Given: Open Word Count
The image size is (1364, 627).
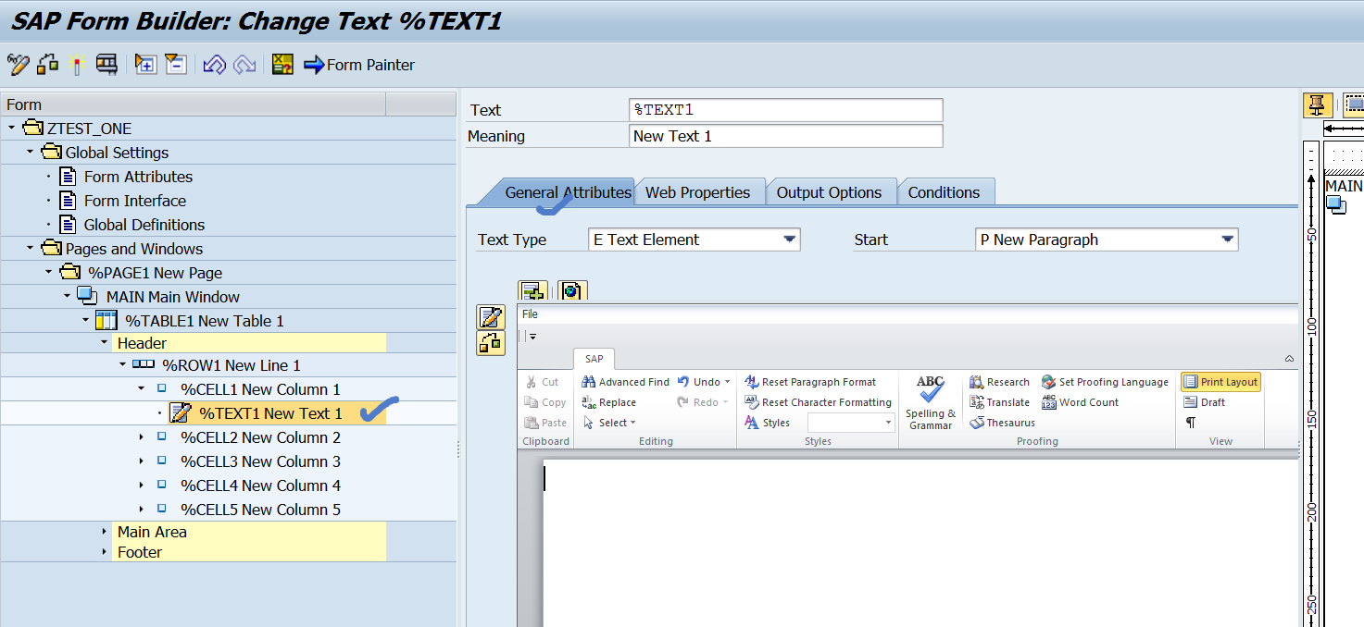Looking at the screenshot, I should [x=1080, y=402].
